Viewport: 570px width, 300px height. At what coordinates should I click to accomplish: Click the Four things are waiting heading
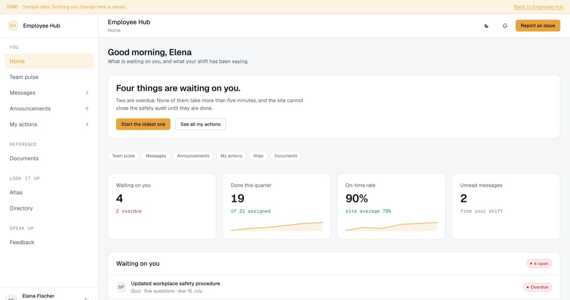pyautogui.click(x=178, y=88)
